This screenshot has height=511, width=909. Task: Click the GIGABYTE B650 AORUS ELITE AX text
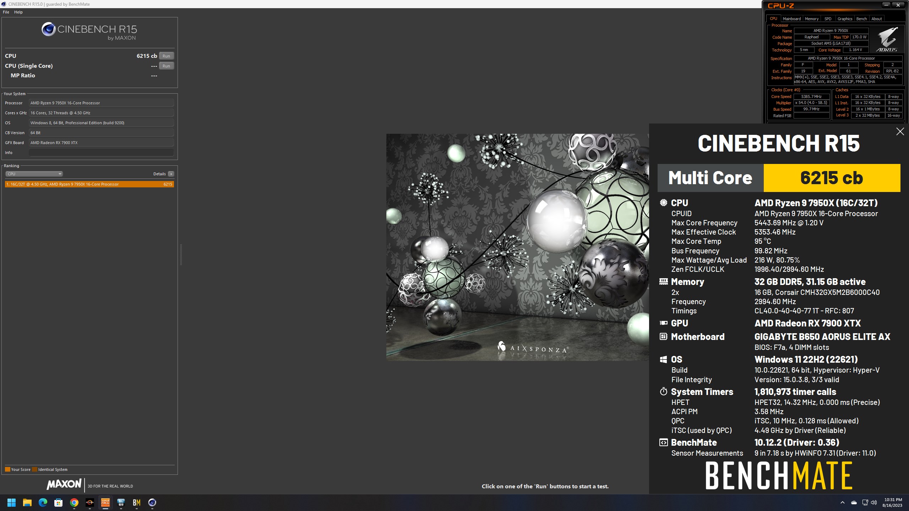(822, 337)
